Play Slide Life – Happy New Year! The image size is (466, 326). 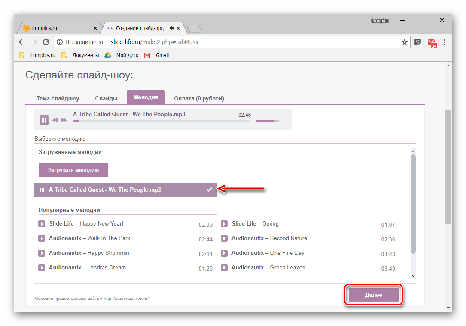point(42,224)
